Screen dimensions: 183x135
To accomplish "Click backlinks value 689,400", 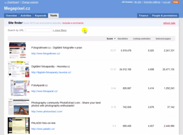I will pyautogui.click(x=127, y=126).
